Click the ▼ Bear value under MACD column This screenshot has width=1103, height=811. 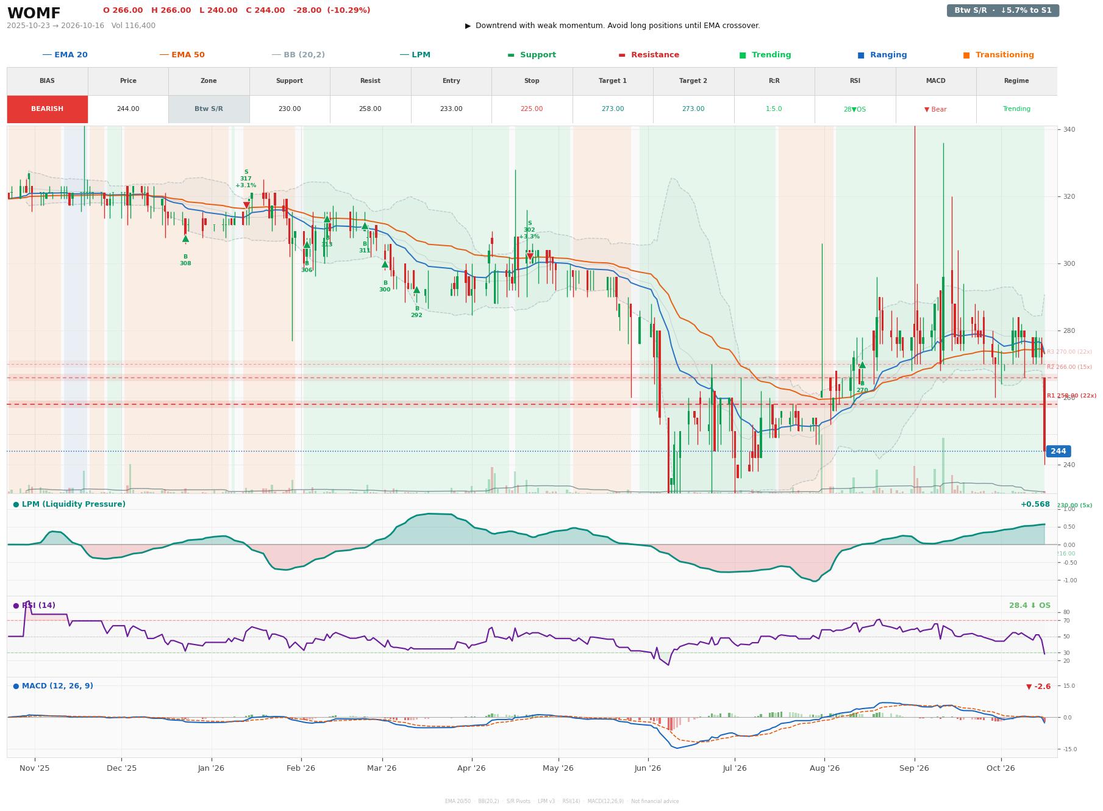(936, 110)
